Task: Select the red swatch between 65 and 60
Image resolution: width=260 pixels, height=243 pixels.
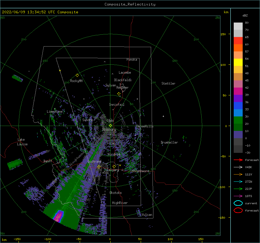Action: 238,41
